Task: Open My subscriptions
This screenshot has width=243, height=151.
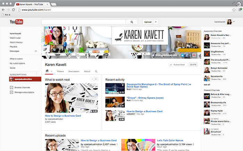Action: coord(17,63)
